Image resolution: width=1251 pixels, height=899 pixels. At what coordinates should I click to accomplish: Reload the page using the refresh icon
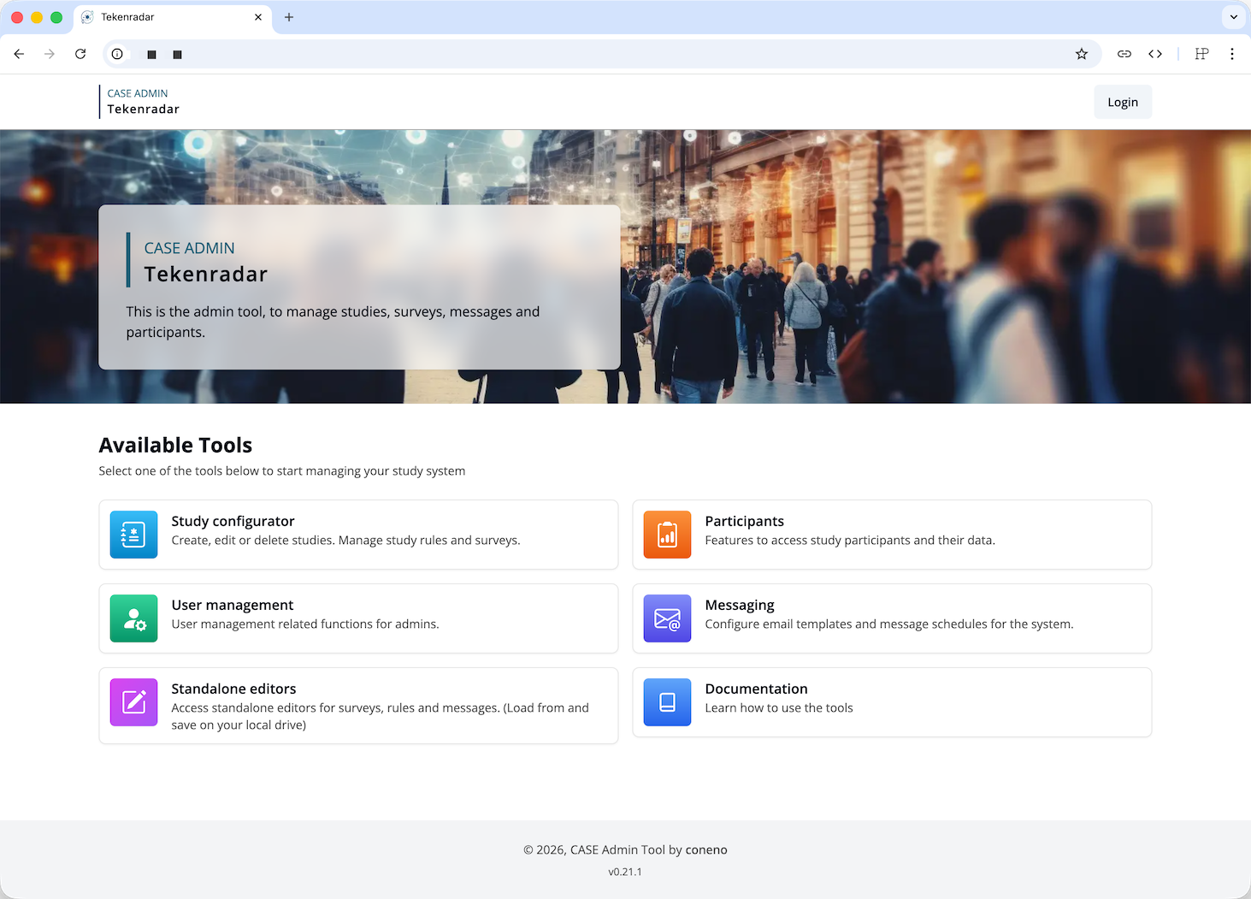click(80, 54)
